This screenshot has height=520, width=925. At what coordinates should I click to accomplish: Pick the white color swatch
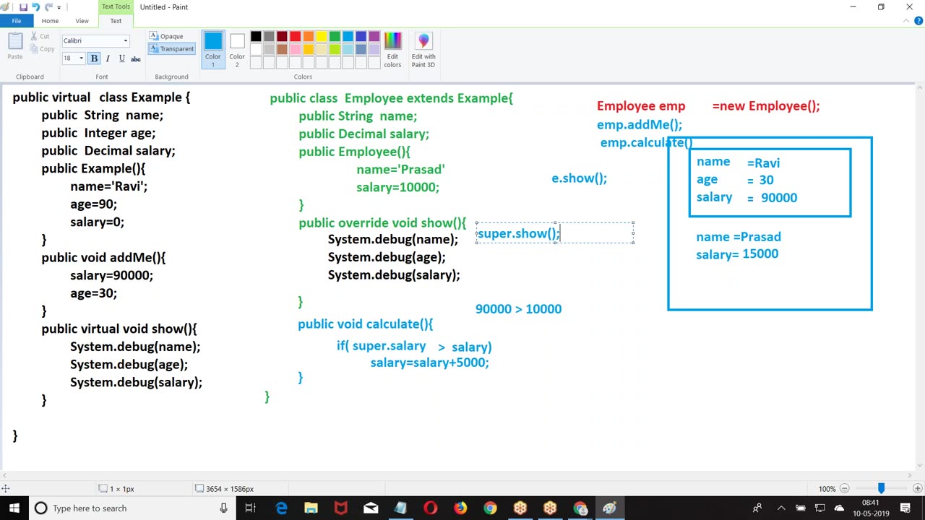click(256, 50)
